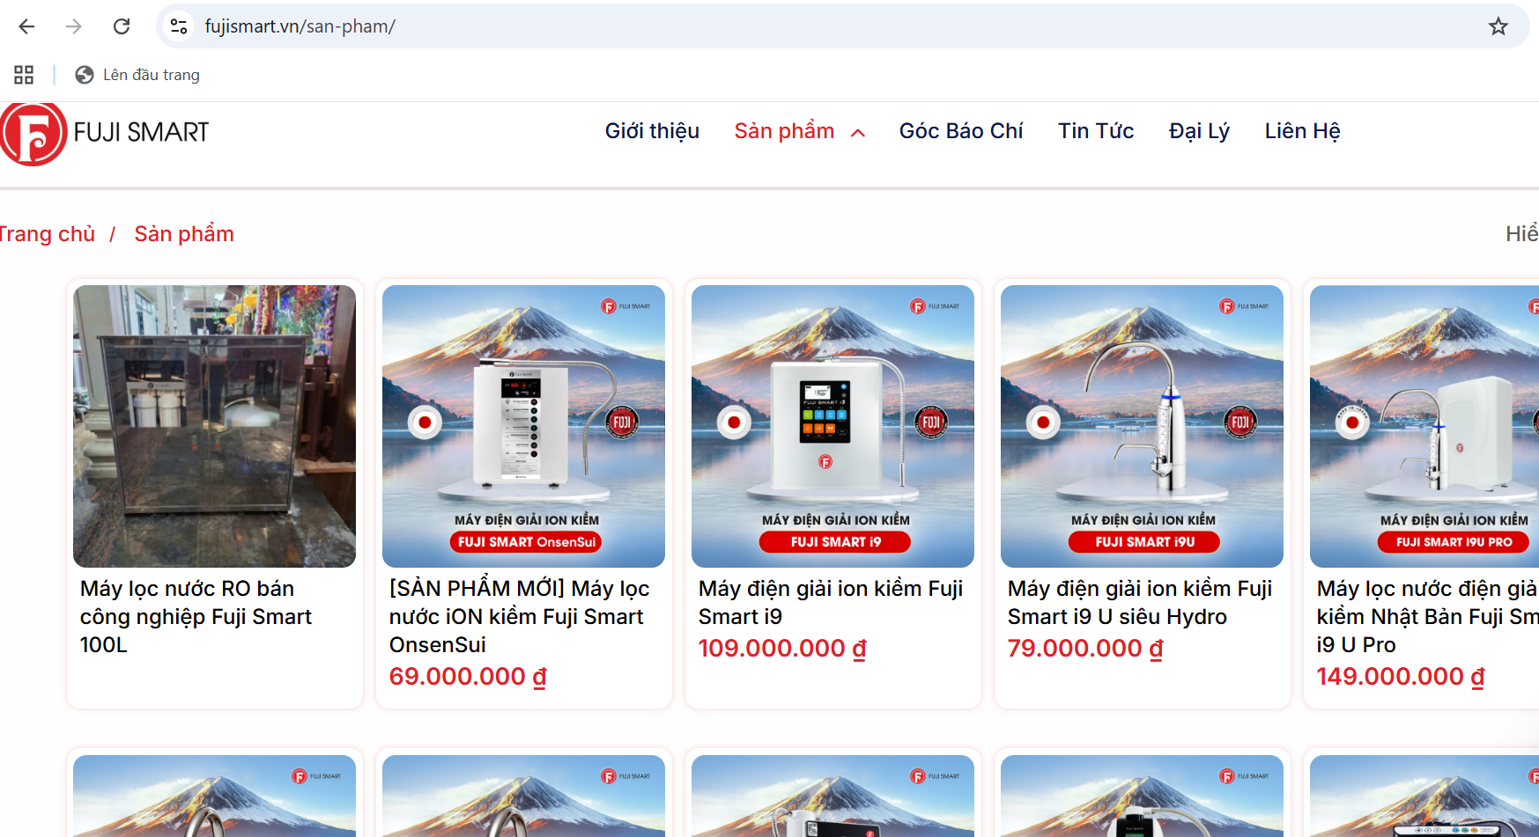Open the RO 100L water filter thumbnail
This screenshot has height=837, width=1539.
(214, 426)
